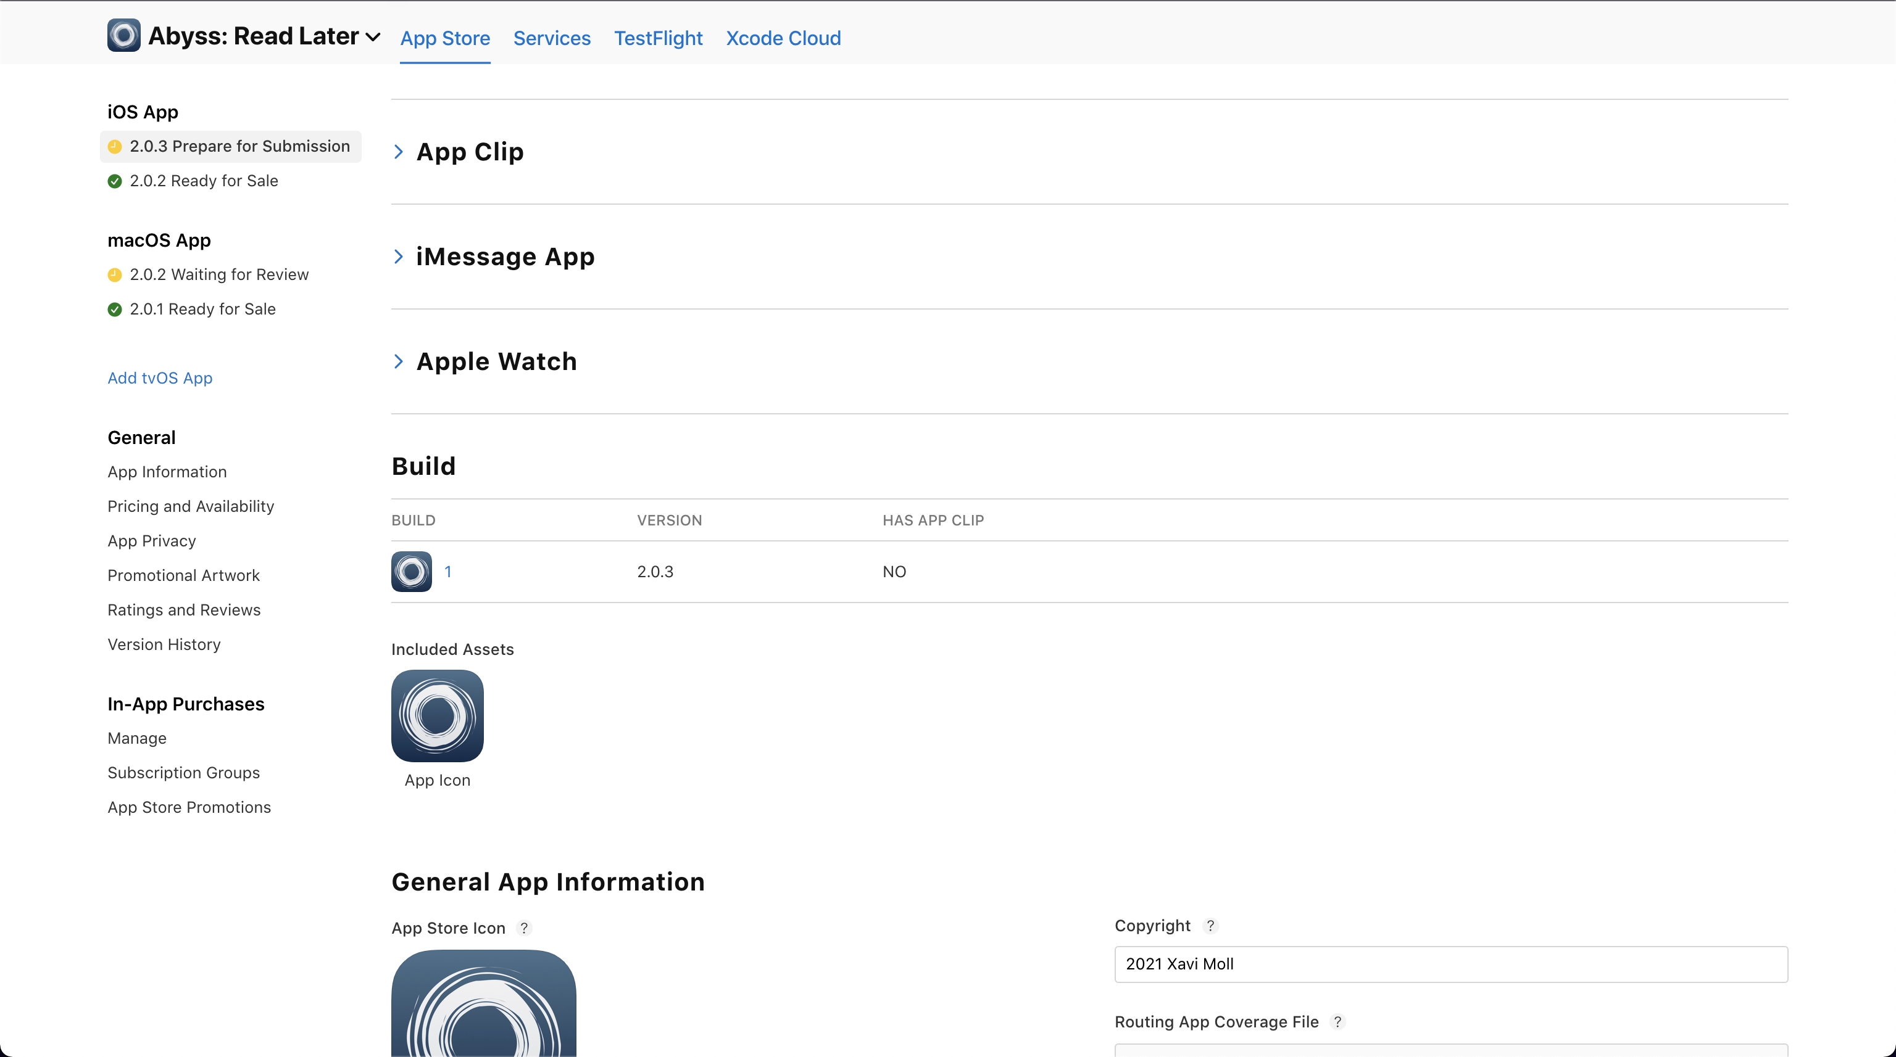
Task: Click the Build section heading
Action: tap(424, 466)
